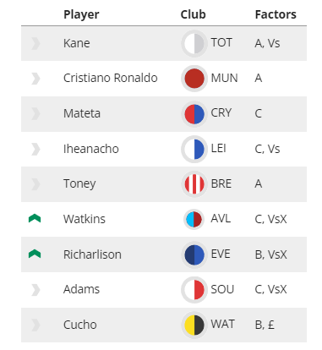Click the C, VsX factors for Adams
322x350 pixels.
[x=270, y=289]
